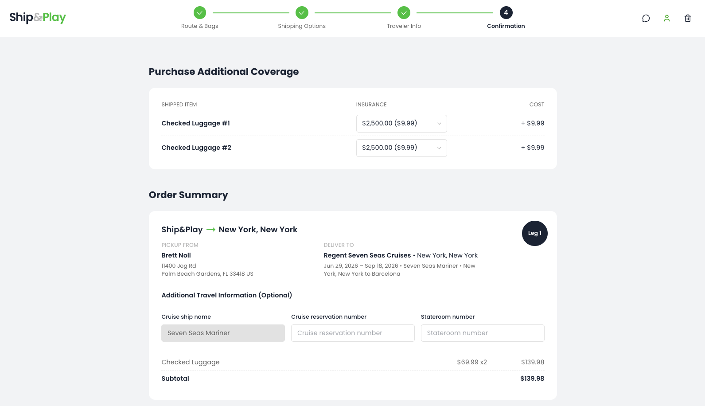Click the + $9.99 cost for Luggage #2

point(533,148)
